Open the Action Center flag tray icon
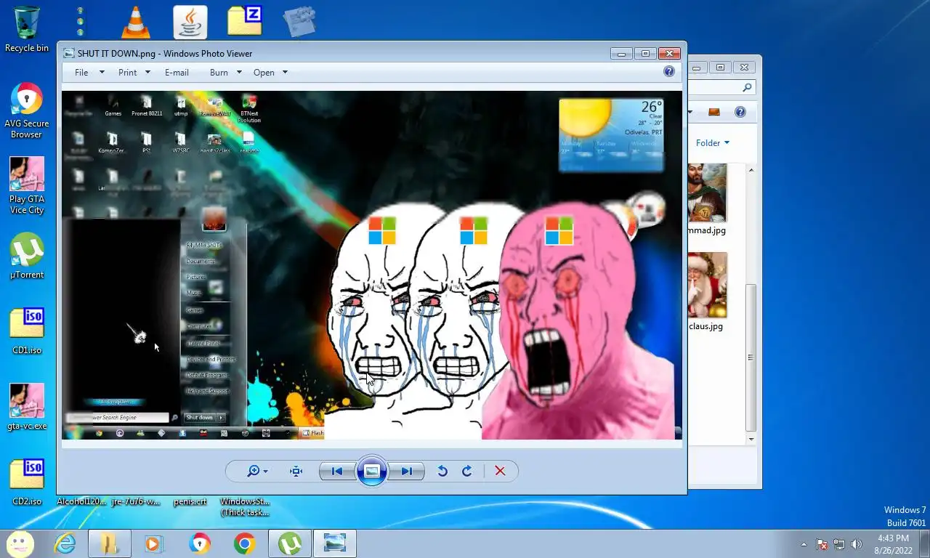Screen dimensions: 930x558 [822, 544]
